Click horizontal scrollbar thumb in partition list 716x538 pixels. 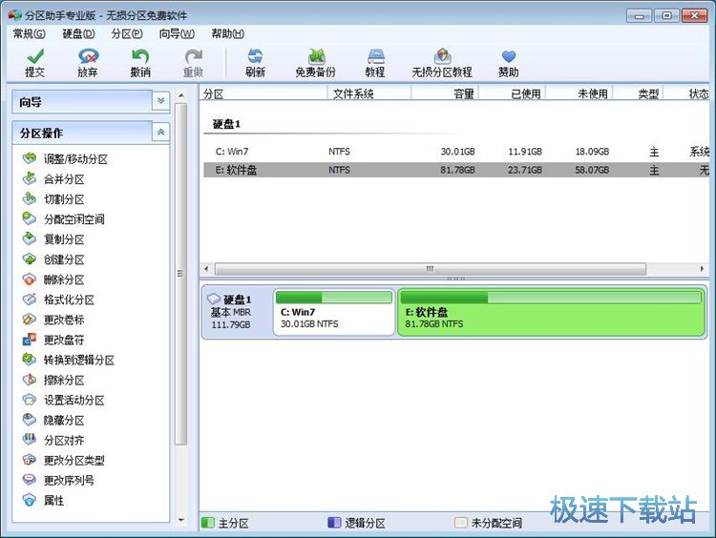pyautogui.click(x=431, y=269)
